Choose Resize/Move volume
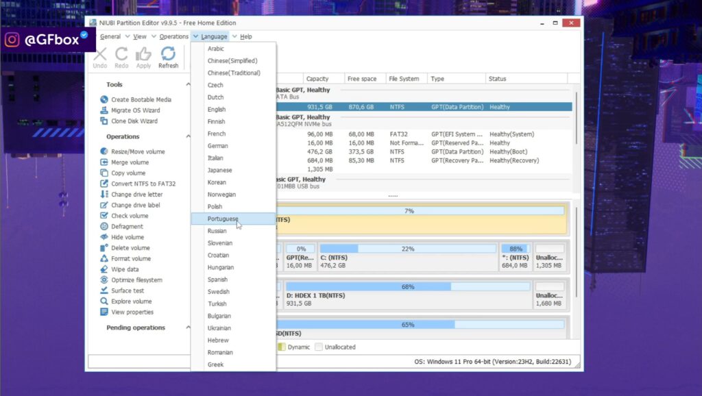702x396 pixels. (x=132, y=151)
